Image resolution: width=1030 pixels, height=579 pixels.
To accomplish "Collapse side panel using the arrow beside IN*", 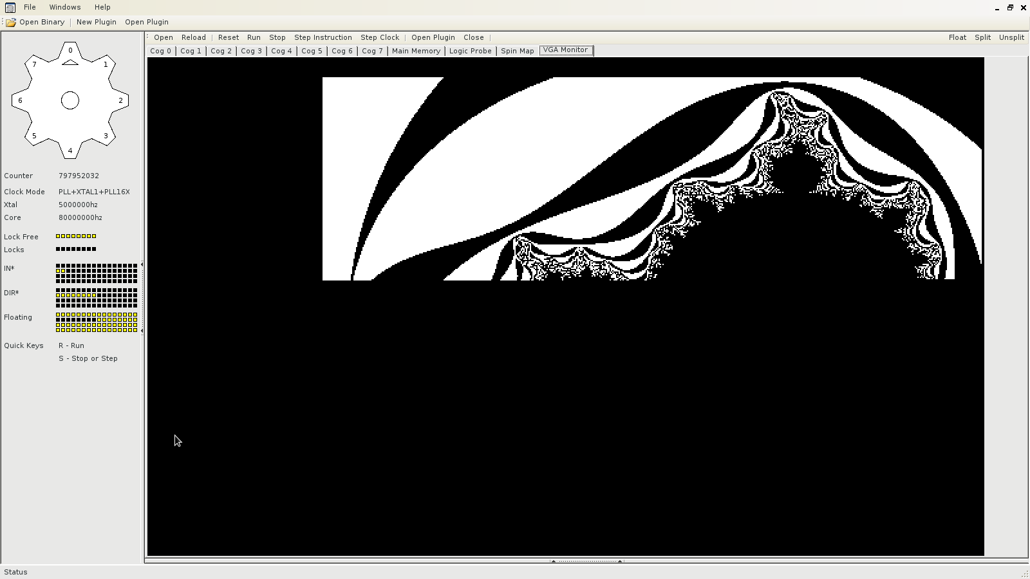I will coord(142,264).
